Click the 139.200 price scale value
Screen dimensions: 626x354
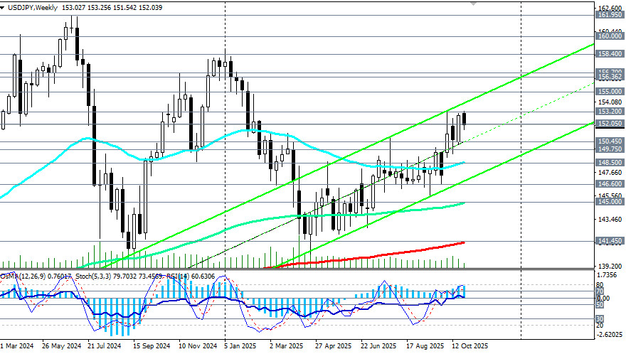(x=610, y=266)
